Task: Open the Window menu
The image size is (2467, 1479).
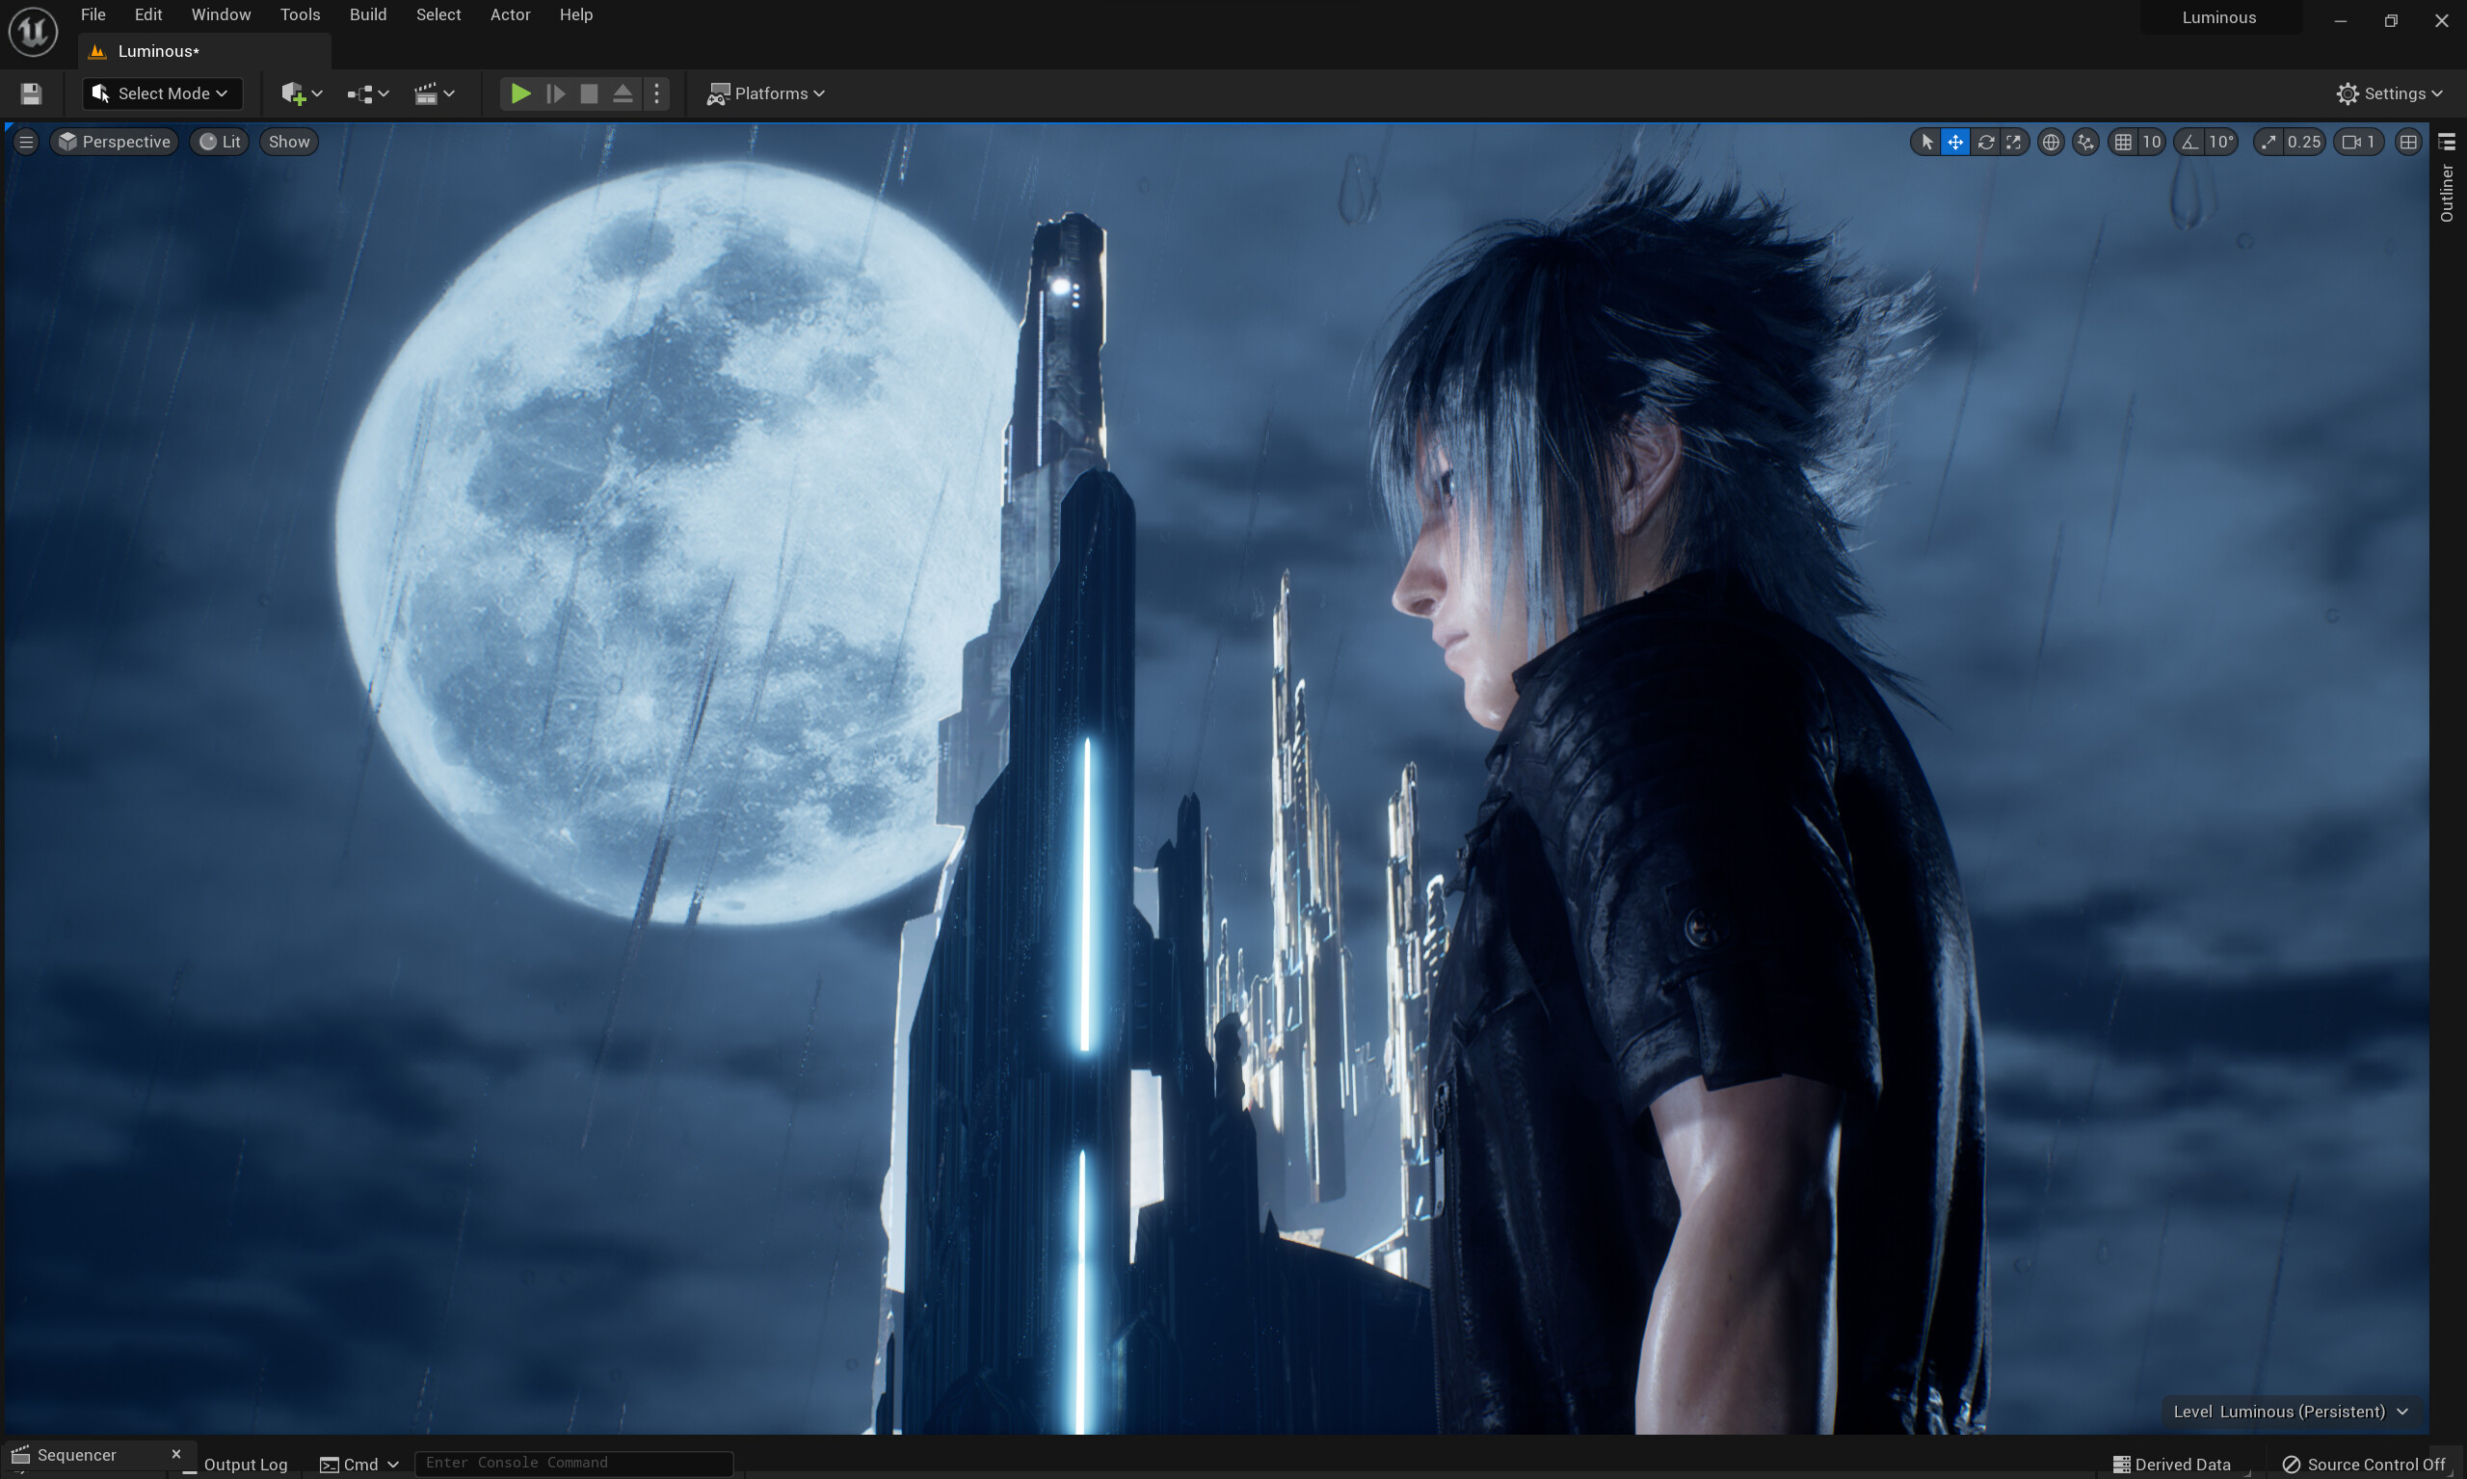Action: pyautogui.click(x=222, y=15)
